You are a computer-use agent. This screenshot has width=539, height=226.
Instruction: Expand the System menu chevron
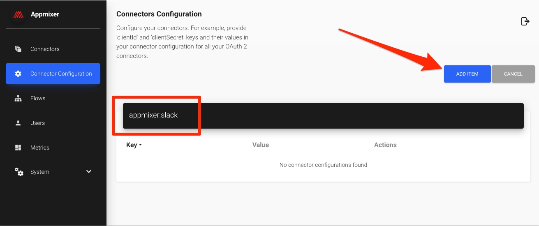tap(89, 171)
